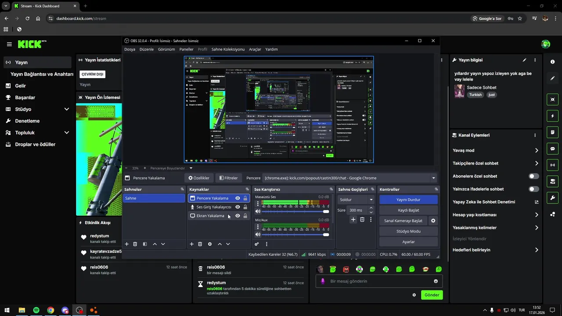Open Masaüstü Ses options three-dot menu
The width and height of the screenshot is (562, 316).
(258, 204)
